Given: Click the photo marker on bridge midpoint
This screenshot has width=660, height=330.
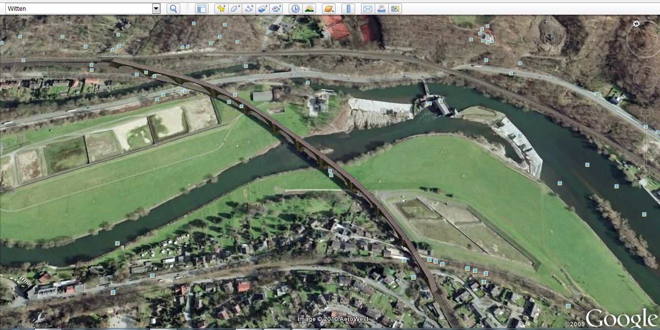Looking at the screenshot, I should (331, 171).
